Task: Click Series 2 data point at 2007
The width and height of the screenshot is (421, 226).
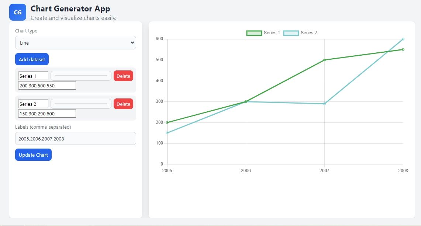Action: point(324,104)
